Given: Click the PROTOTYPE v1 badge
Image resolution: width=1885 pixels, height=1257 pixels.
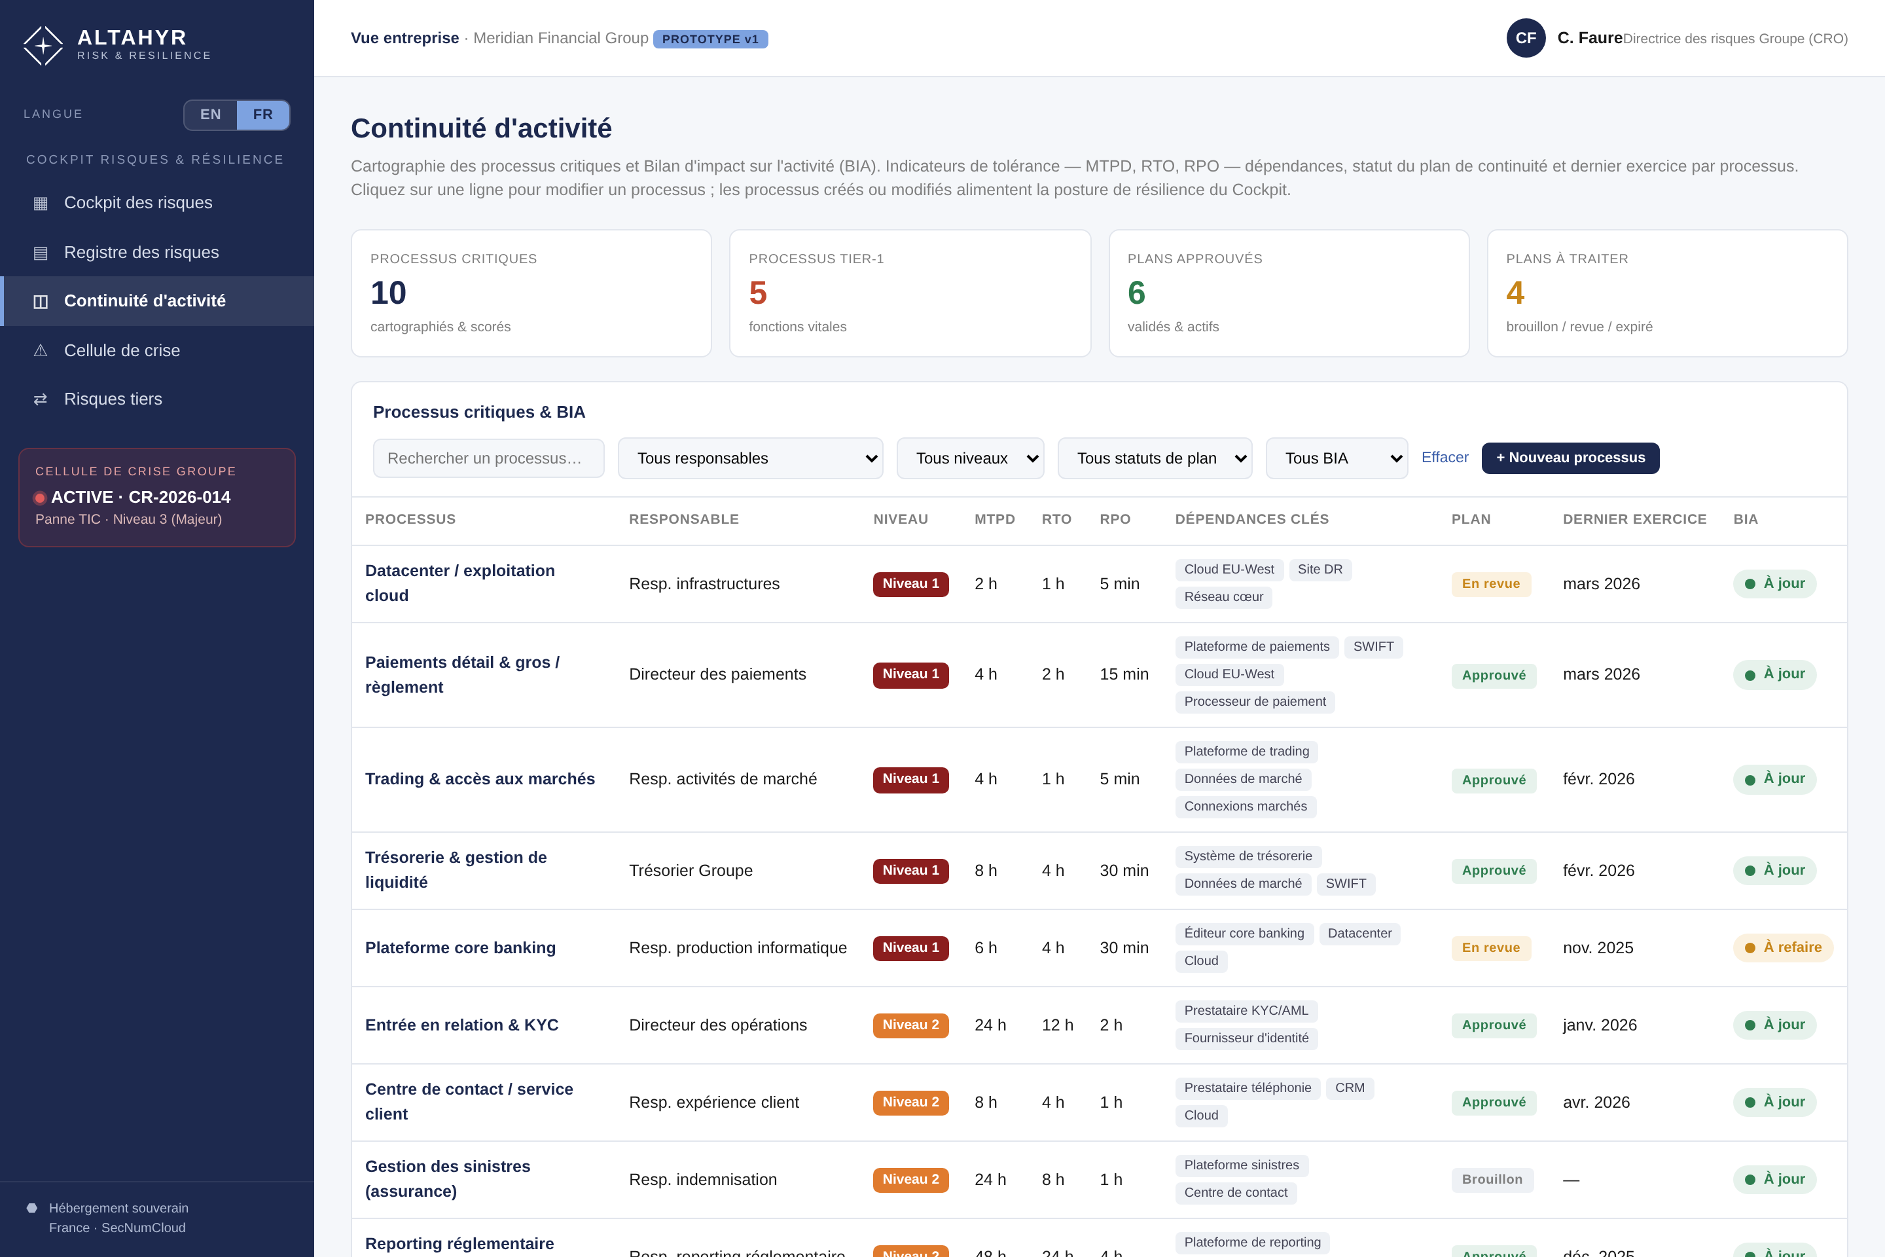Looking at the screenshot, I should 710,39.
